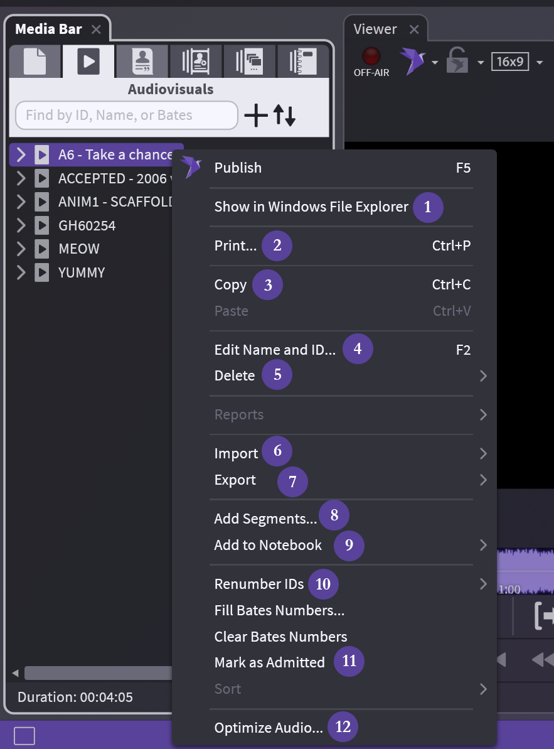The width and height of the screenshot is (554, 749).
Task: Click the purple bird icon in Viewer toolbar
Action: [412, 62]
